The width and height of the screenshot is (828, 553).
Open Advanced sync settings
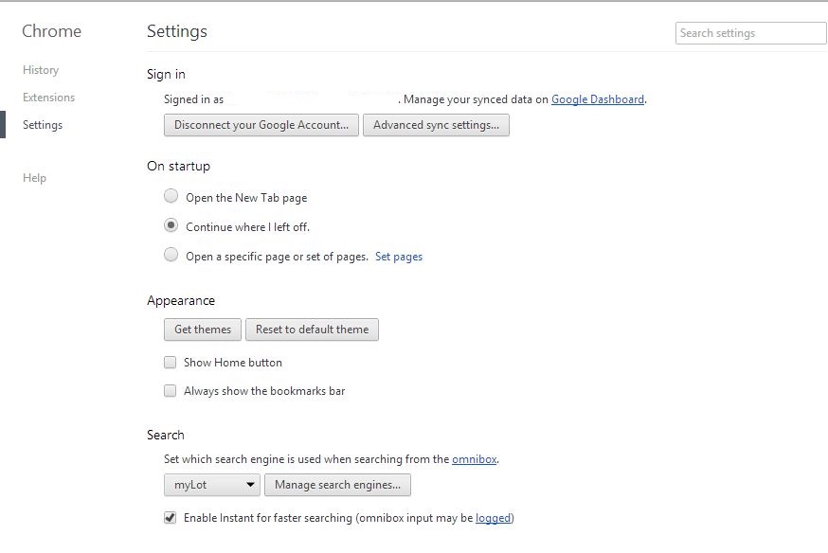(436, 125)
